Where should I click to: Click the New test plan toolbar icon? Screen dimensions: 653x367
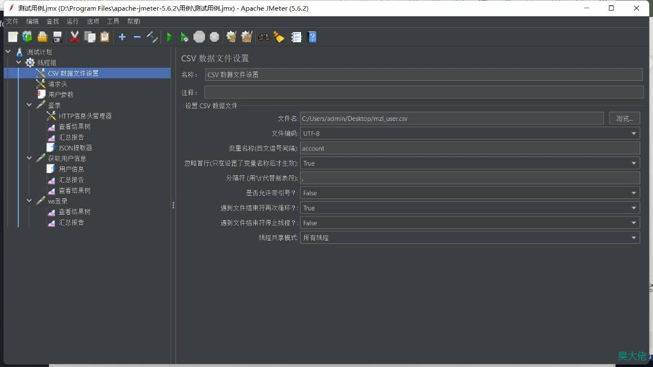13,37
